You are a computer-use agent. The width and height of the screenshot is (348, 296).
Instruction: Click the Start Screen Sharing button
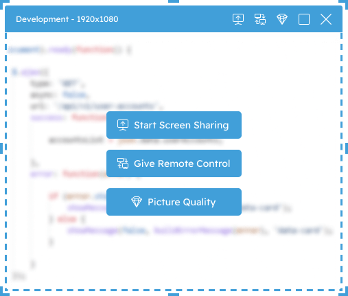point(174,125)
